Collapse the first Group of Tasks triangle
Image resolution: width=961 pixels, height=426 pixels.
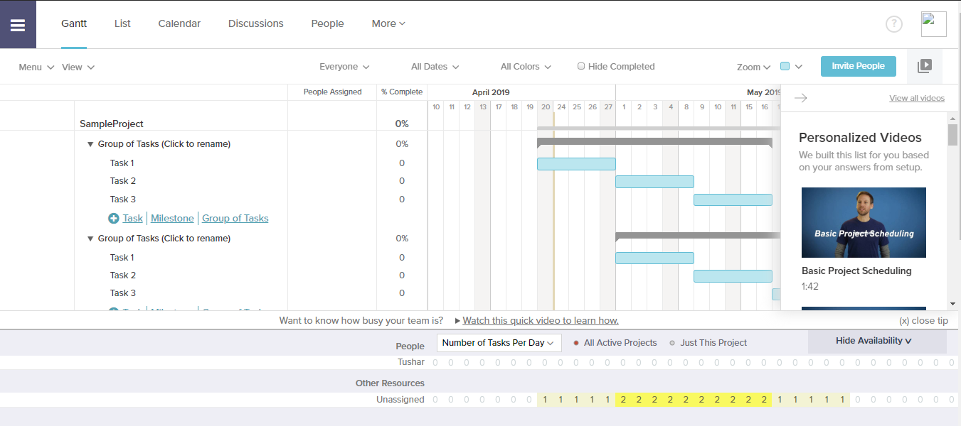[x=90, y=143]
